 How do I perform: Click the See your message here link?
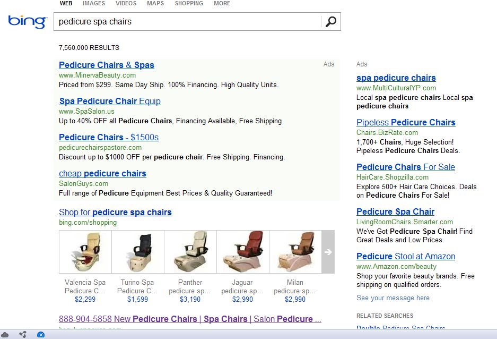[x=393, y=298]
